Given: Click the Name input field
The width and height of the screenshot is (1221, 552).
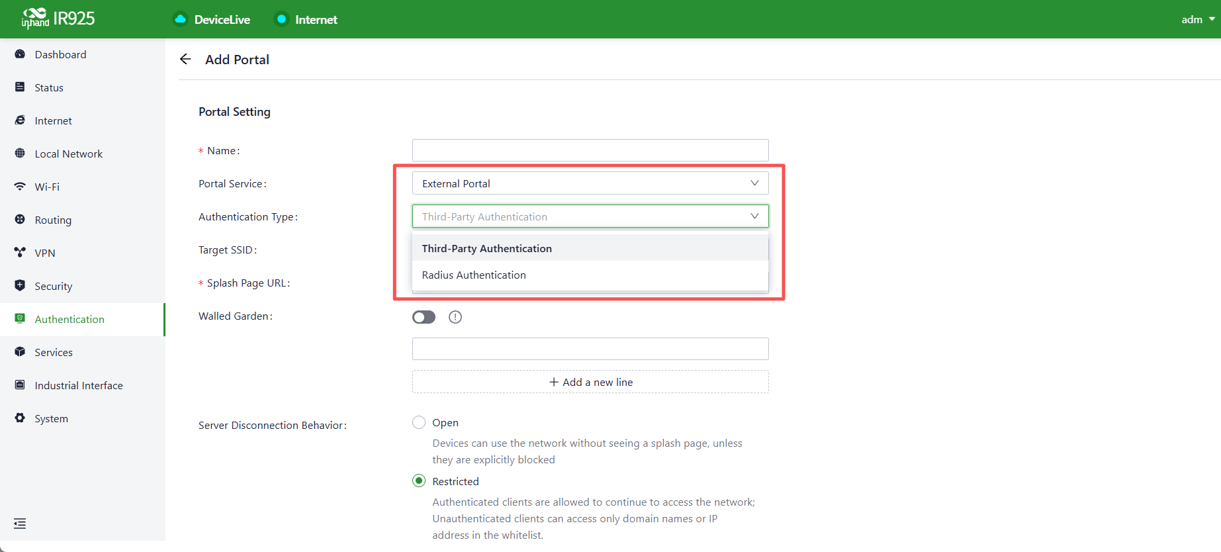Looking at the screenshot, I should click(590, 150).
